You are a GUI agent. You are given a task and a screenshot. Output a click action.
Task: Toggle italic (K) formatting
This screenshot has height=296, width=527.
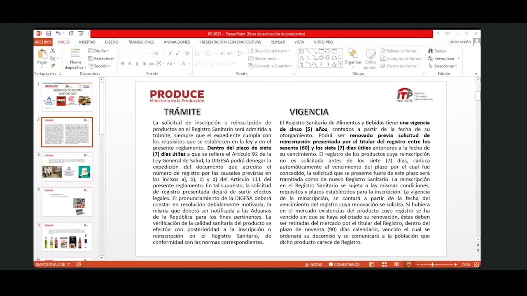click(130, 64)
